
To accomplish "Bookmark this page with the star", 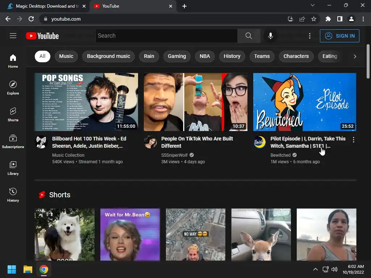I will click(314, 19).
